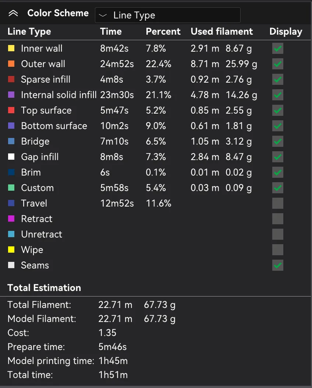The image size is (312, 388).
Task: Click the Bridge line type label
Action: pyautogui.click(x=35, y=141)
